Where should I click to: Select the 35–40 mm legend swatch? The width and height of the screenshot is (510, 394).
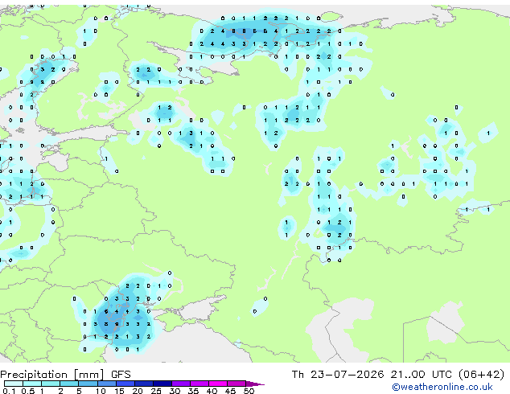click(x=199, y=384)
